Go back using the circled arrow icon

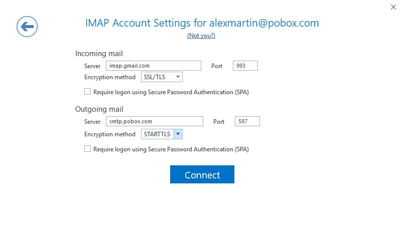pyautogui.click(x=27, y=27)
